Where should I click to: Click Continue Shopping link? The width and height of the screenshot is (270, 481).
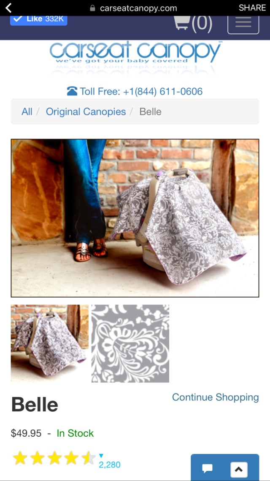pyautogui.click(x=216, y=397)
